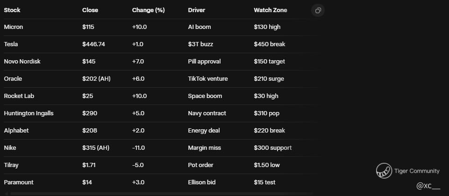
Task: Click the @XC username watermark
Action: (x=428, y=186)
